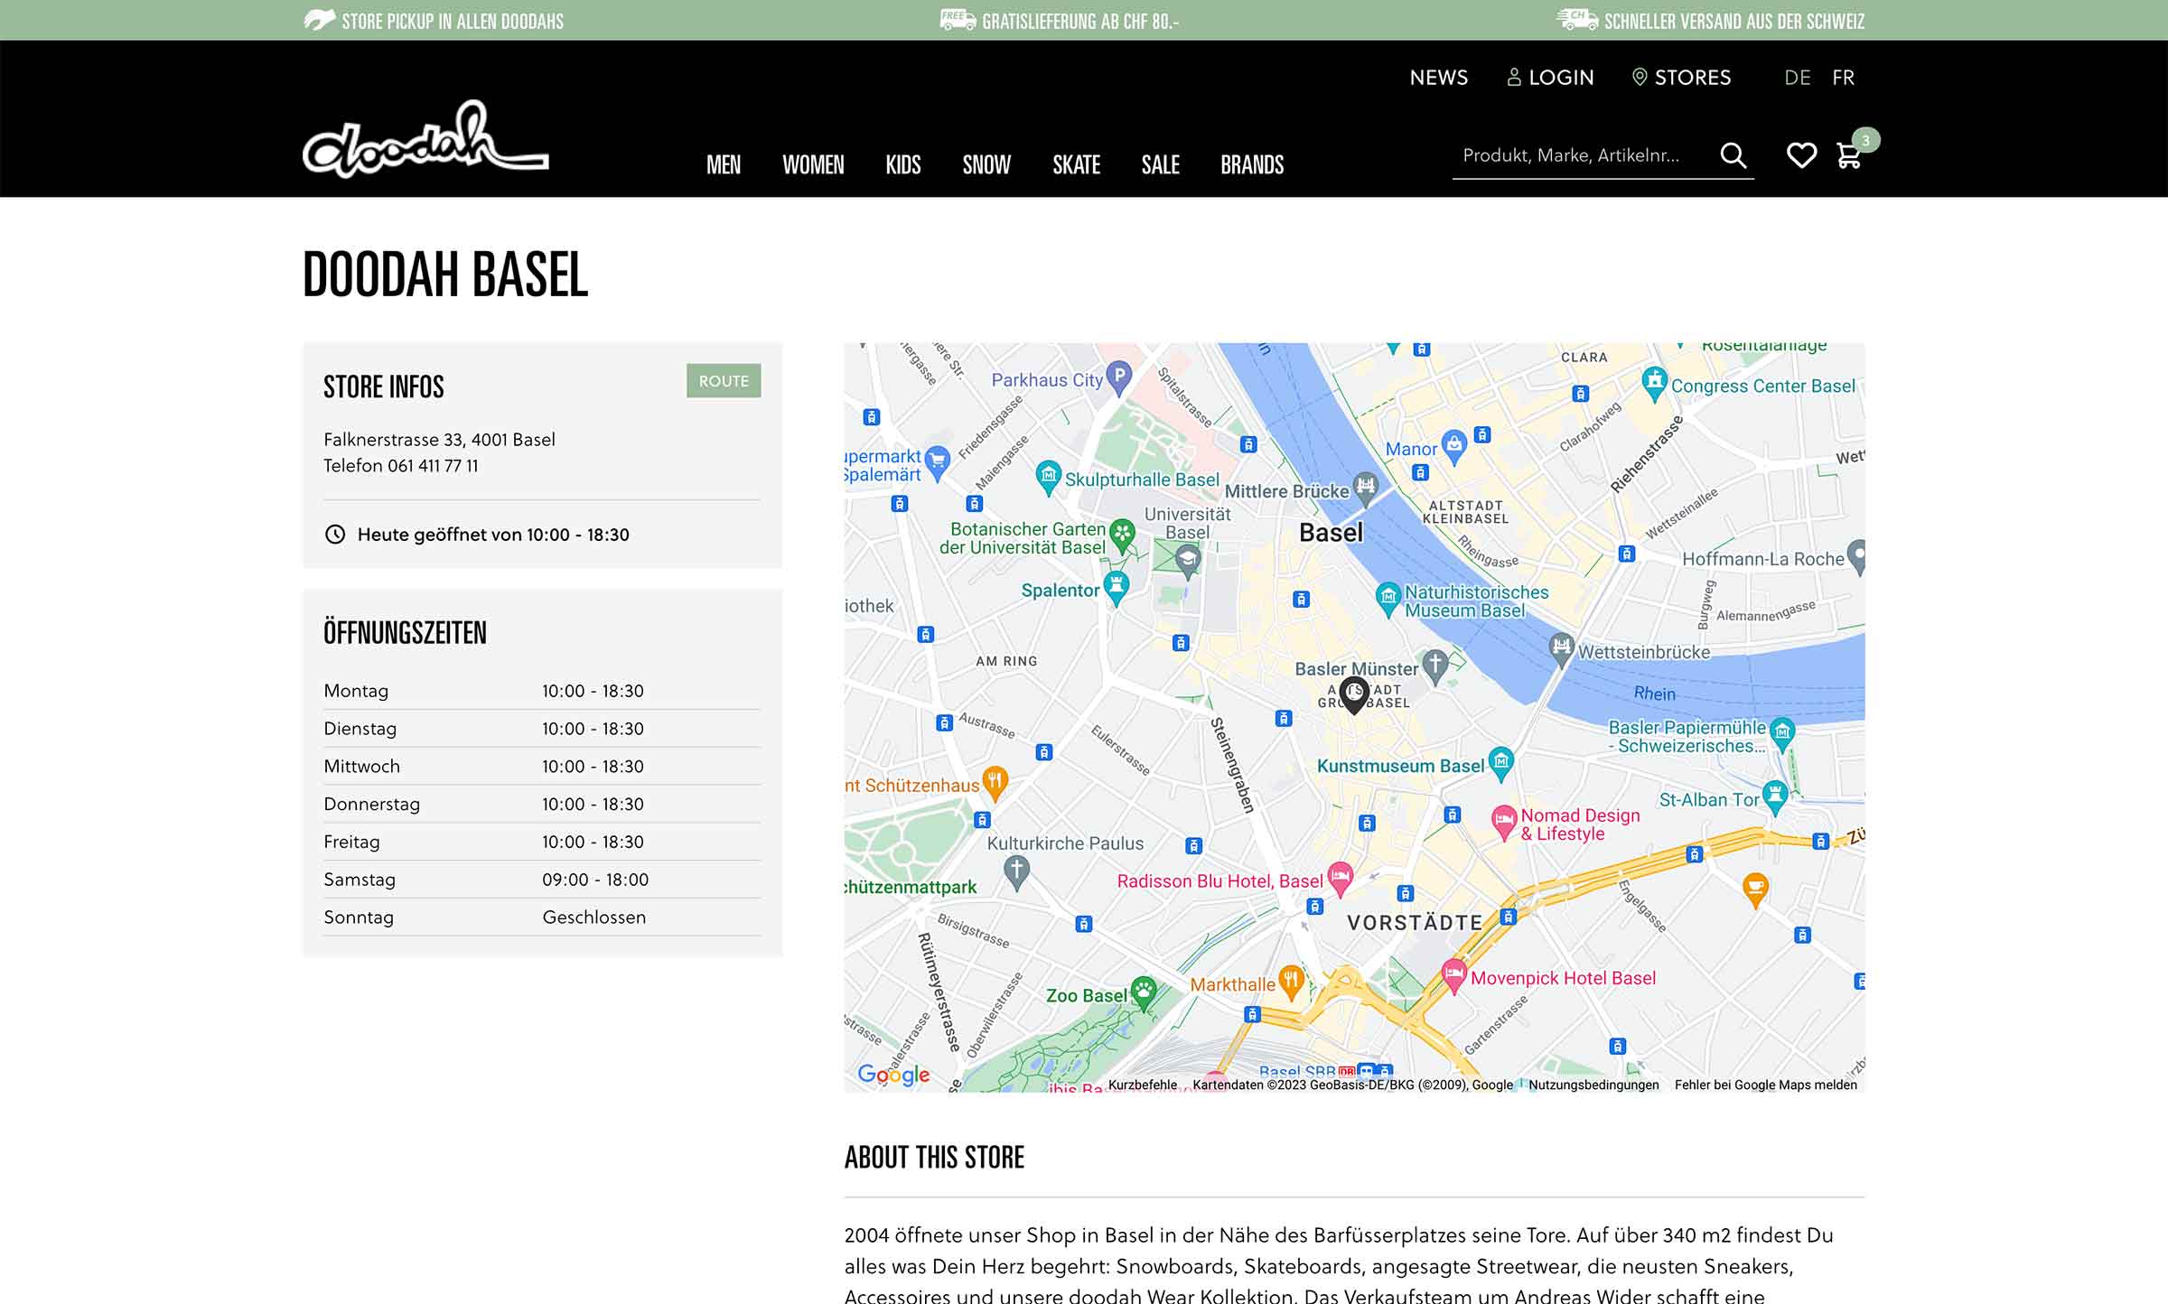
Task: Click the black store location pin on map
Action: 1353,696
